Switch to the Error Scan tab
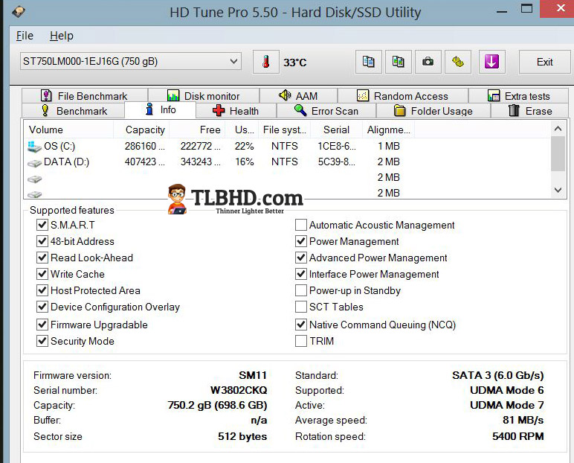 tap(326, 111)
